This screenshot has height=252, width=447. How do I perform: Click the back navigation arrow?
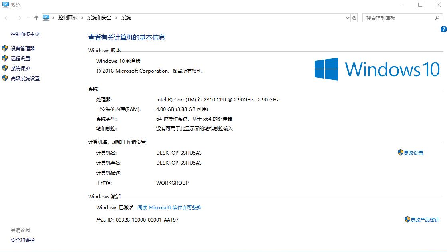7,18
